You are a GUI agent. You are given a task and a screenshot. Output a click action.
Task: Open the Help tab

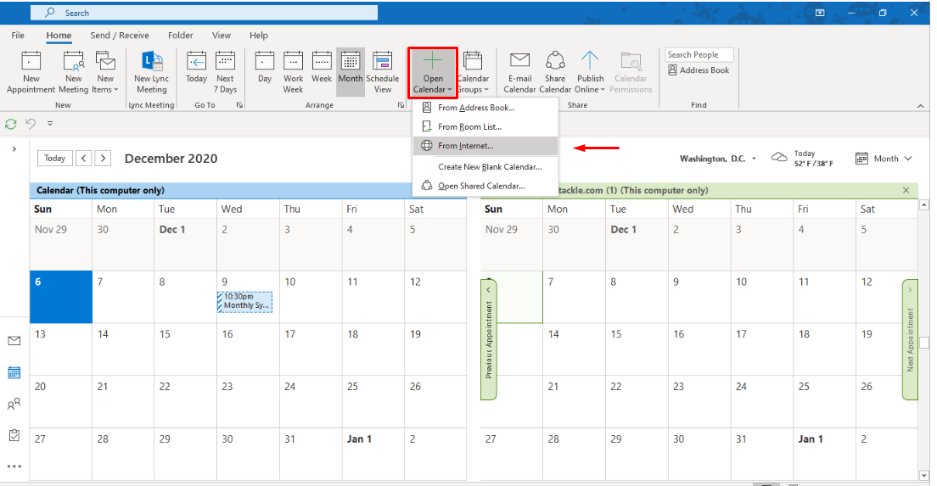tap(259, 36)
